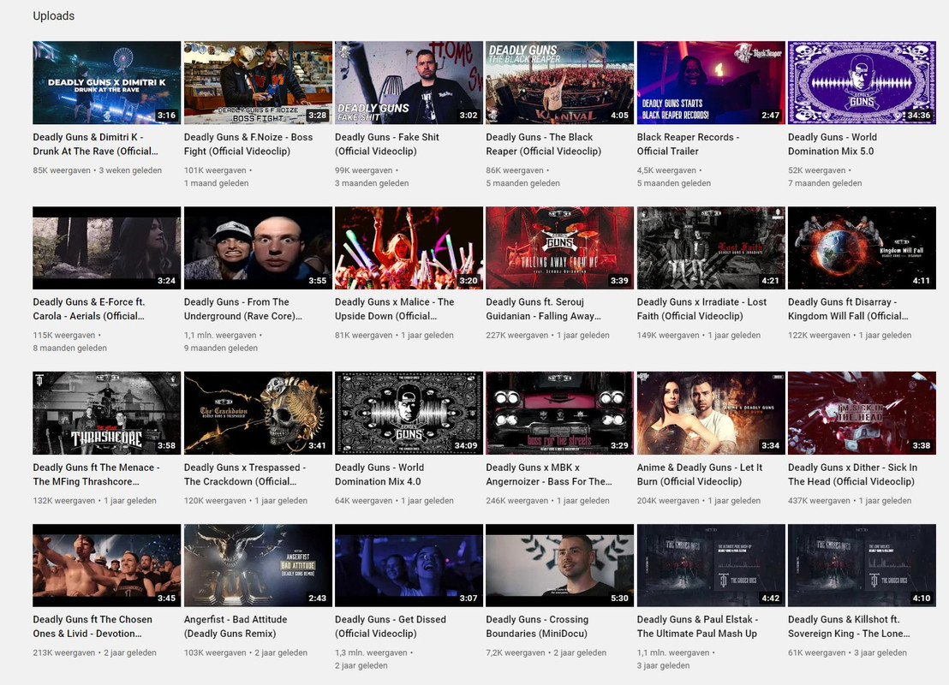Click title 'Angerfist - Bad Attitude (Deadly Guns Remix)'
Viewport: 949px width, 685px height.
coord(236,626)
